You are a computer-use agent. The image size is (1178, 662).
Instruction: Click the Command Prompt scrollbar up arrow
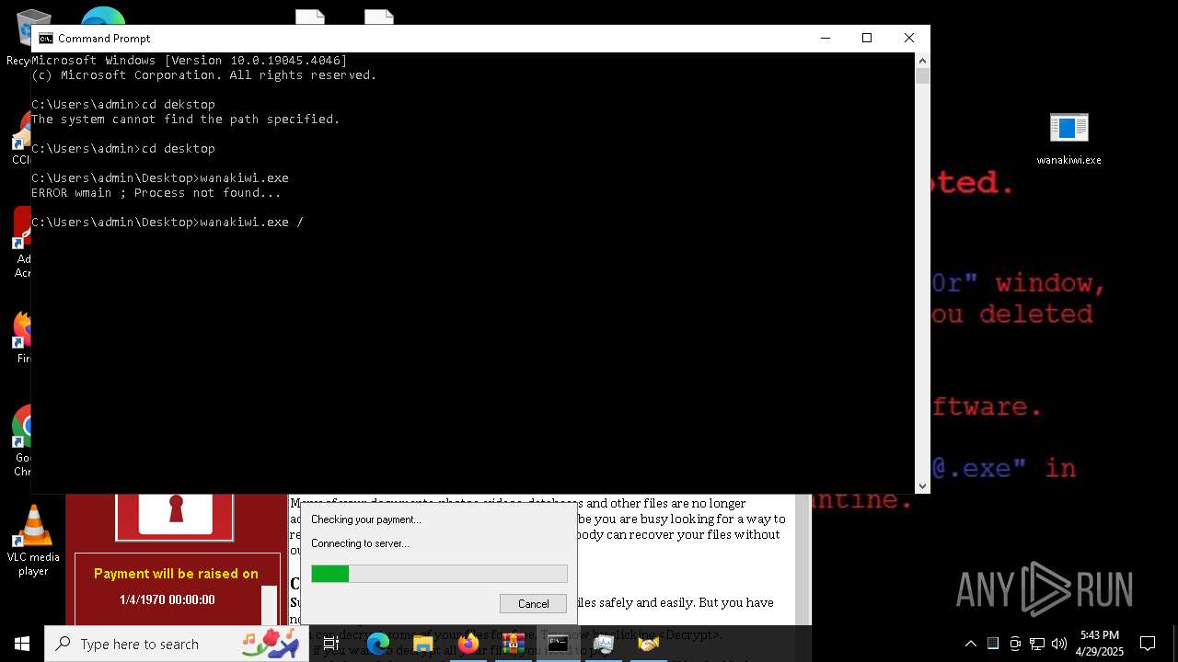point(922,61)
